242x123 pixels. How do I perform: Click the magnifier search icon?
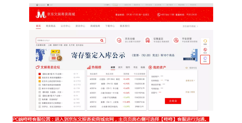(x=102, y=40)
